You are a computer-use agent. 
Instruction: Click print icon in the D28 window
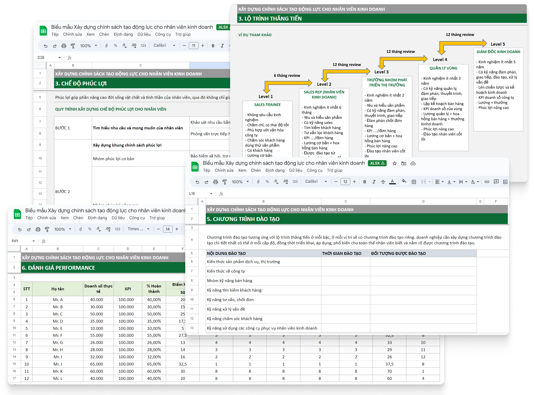pos(64,46)
